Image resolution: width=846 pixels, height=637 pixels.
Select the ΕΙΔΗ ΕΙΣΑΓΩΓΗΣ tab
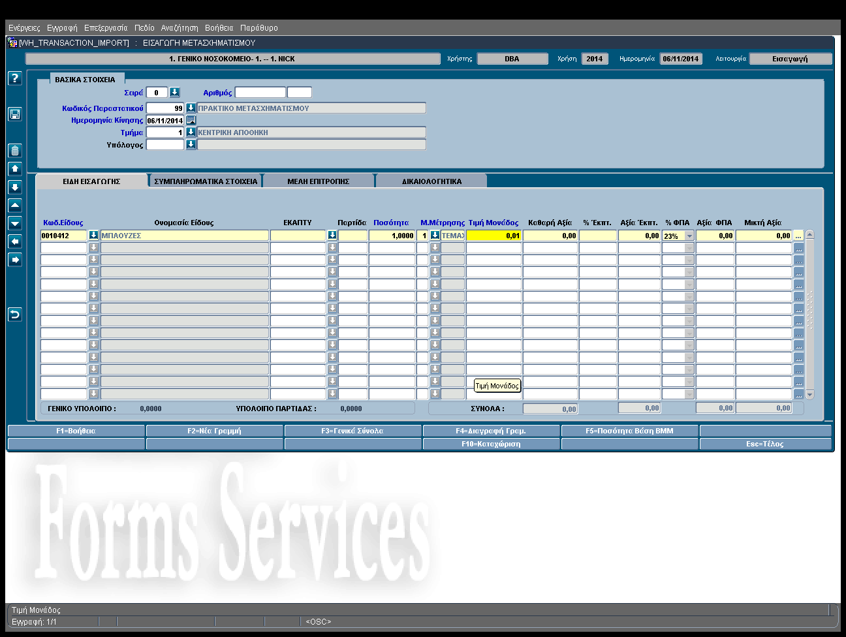[x=91, y=181]
